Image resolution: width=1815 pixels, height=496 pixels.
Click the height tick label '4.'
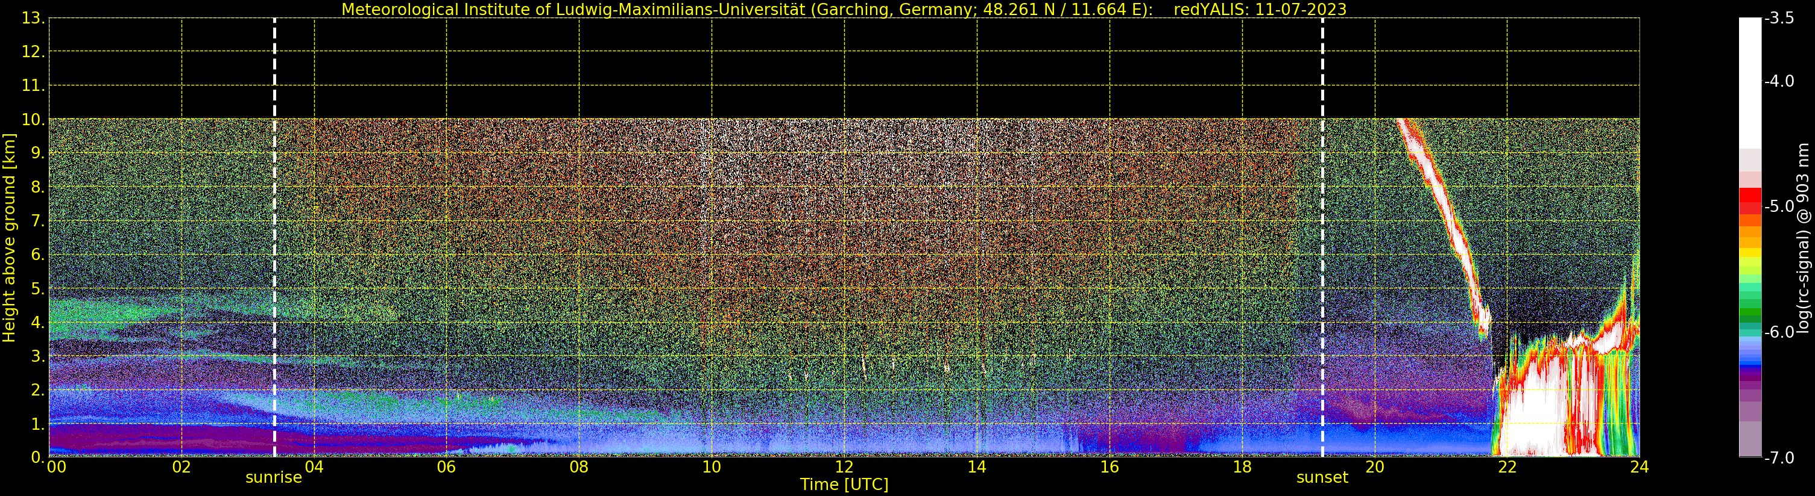(37, 322)
